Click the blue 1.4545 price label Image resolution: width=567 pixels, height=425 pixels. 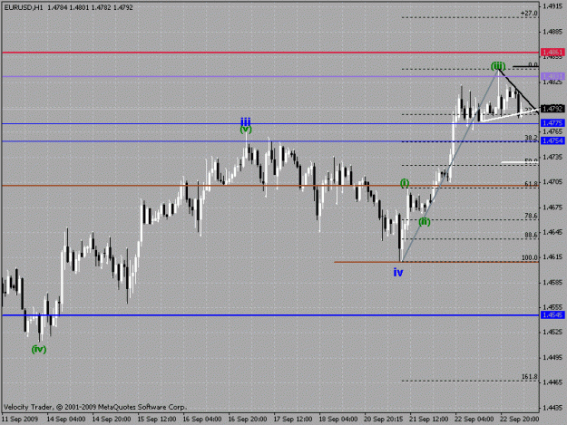tap(552, 314)
